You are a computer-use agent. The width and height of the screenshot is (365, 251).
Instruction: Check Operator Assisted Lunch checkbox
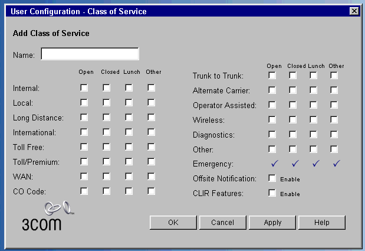click(x=314, y=105)
